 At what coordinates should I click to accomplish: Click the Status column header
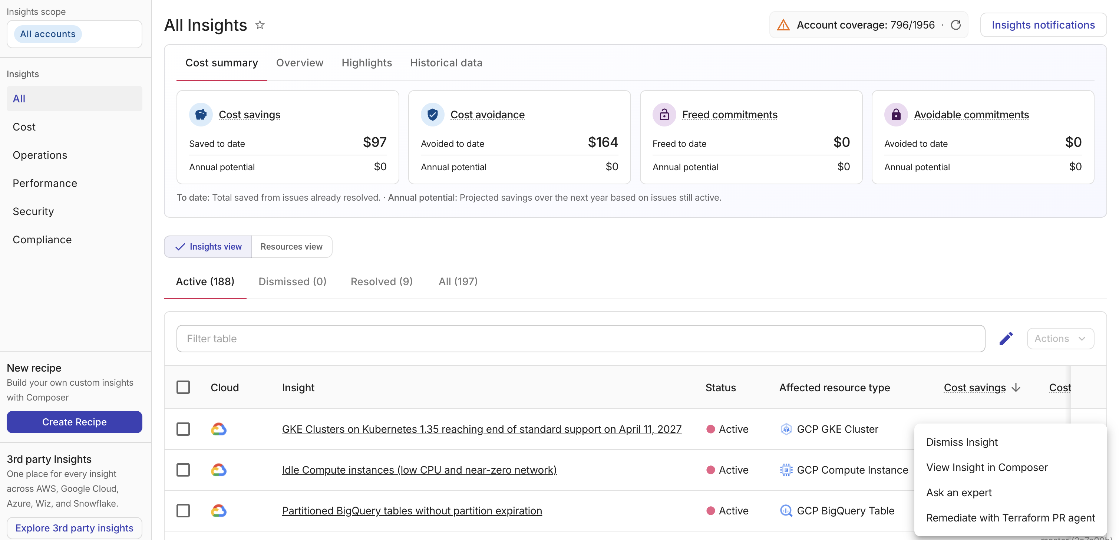[721, 388]
